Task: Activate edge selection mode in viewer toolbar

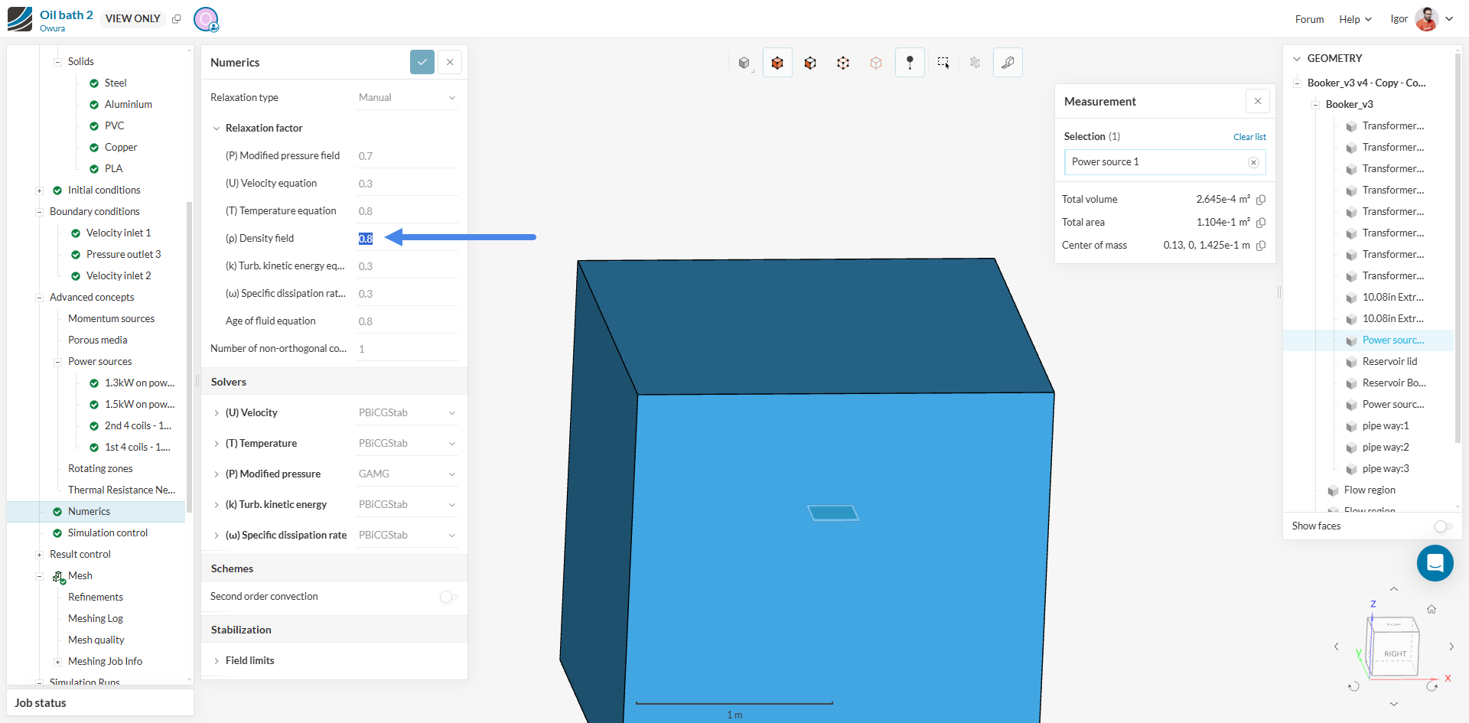Action: (x=843, y=63)
